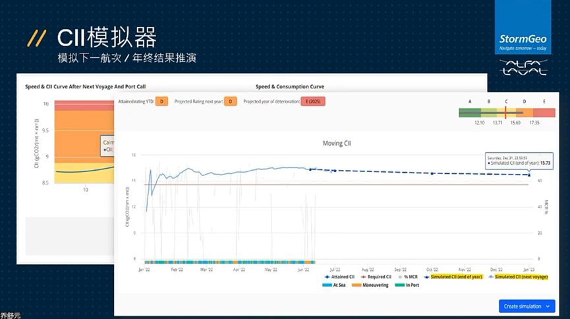Screen dimensions: 570x319
Task: Toggle Simulated CII (next voyage) legend
Action: pyautogui.click(x=518, y=277)
